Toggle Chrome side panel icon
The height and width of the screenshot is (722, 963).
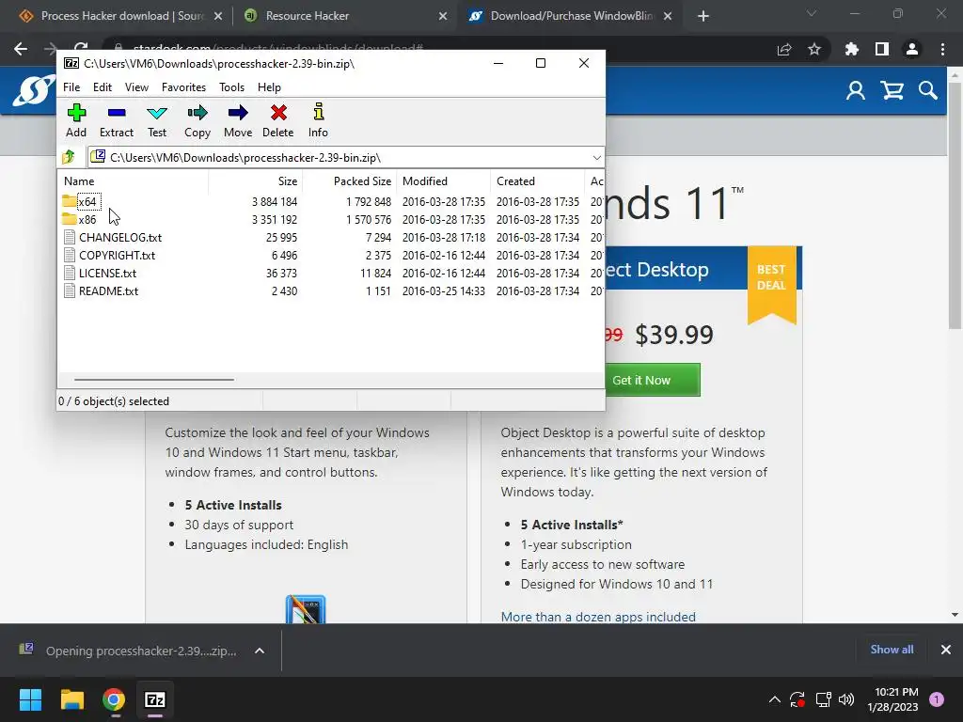pos(882,49)
